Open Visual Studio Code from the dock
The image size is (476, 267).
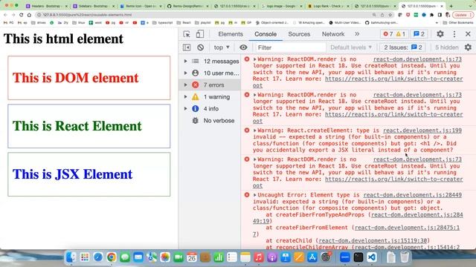tap(372, 257)
